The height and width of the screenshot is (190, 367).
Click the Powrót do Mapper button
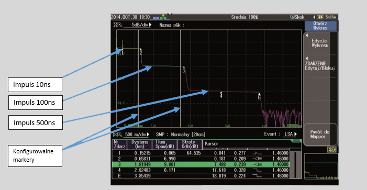pyautogui.click(x=320, y=135)
